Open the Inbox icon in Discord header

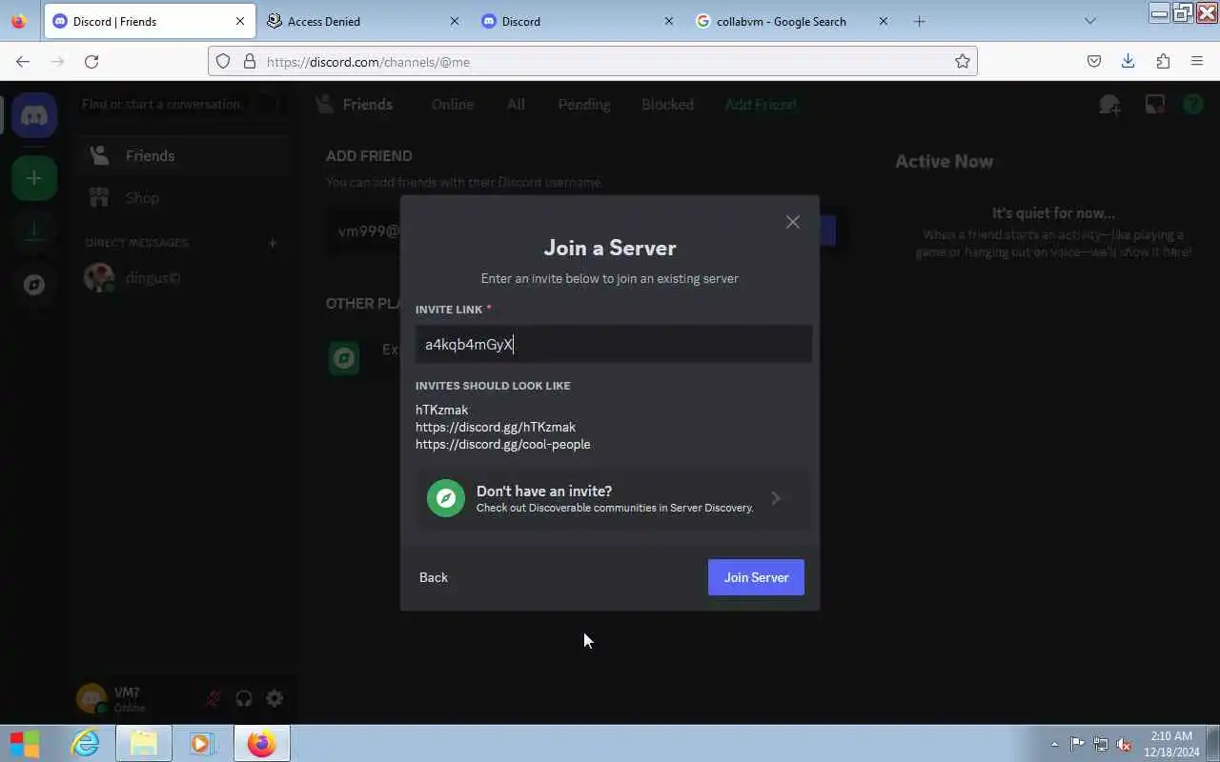coord(1154,105)
